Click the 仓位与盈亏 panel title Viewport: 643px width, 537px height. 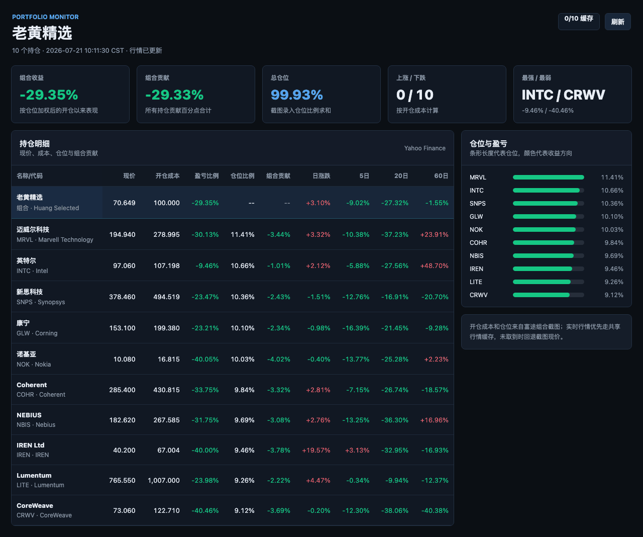coord(488,144)
